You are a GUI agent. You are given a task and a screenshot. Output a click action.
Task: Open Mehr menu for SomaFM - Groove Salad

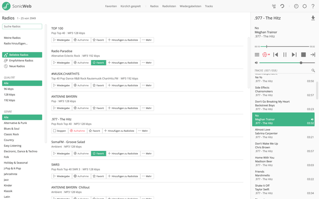point(147,154)
